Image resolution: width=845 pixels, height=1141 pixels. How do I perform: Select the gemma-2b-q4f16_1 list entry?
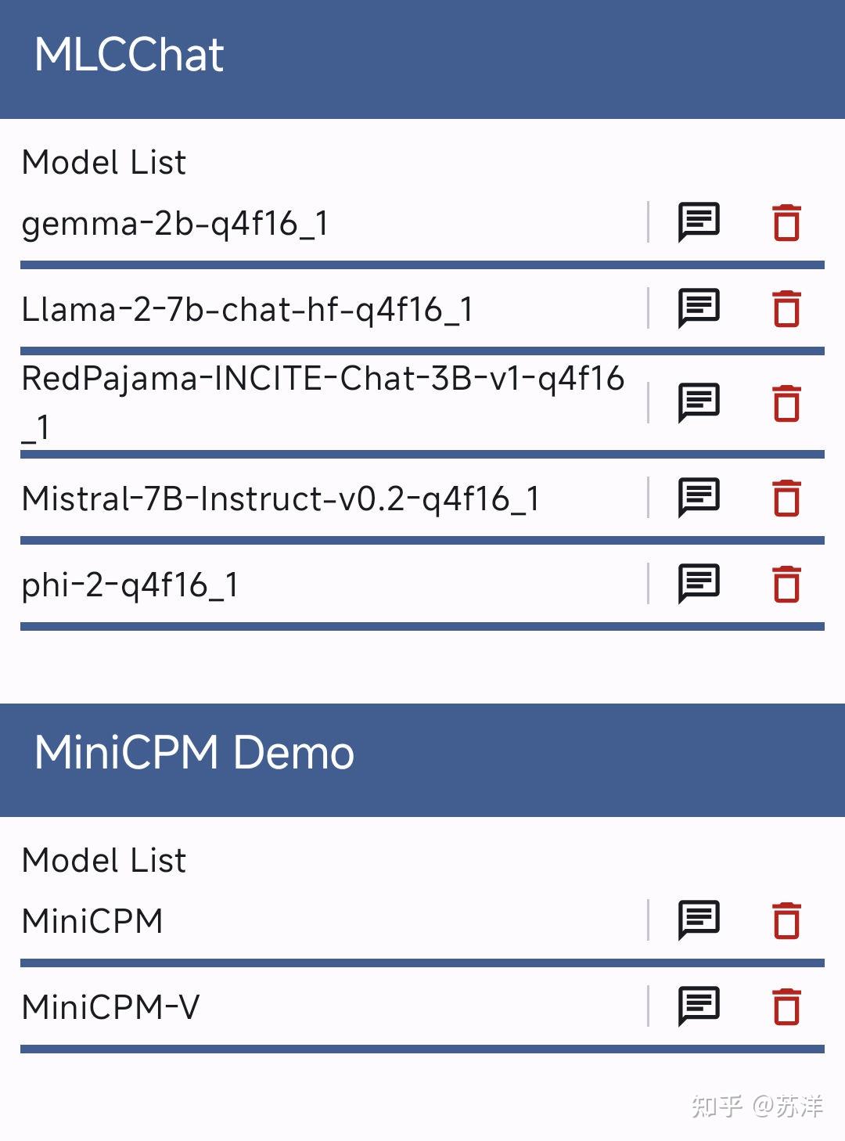(174, 224)
